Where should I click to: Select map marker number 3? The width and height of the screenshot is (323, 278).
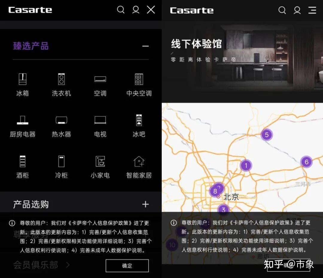pos(223,210)
